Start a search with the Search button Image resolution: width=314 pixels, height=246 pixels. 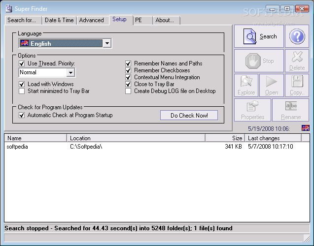[259, 36]
